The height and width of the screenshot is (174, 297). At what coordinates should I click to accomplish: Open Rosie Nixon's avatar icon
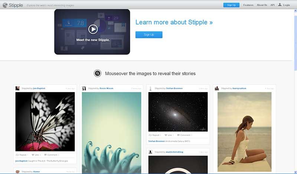pos(84,88)
